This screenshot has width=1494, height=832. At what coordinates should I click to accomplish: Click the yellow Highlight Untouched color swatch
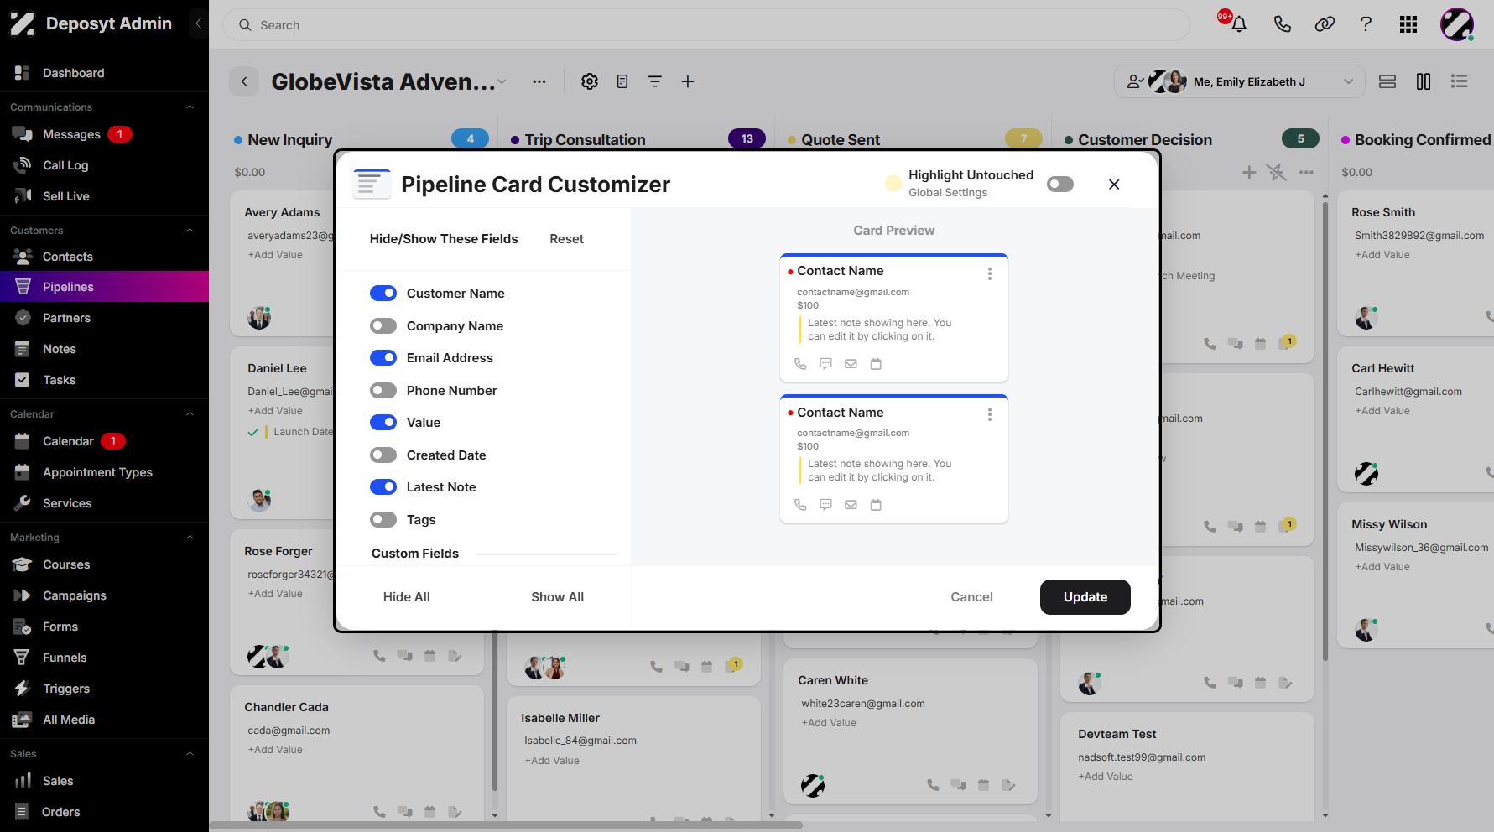click(x=893, y=184)
